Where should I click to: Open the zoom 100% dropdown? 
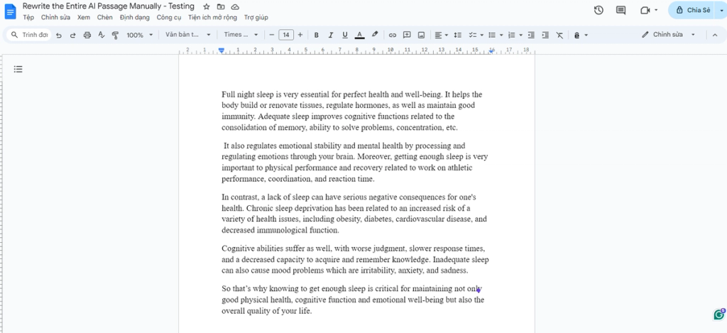click(140, 35)
